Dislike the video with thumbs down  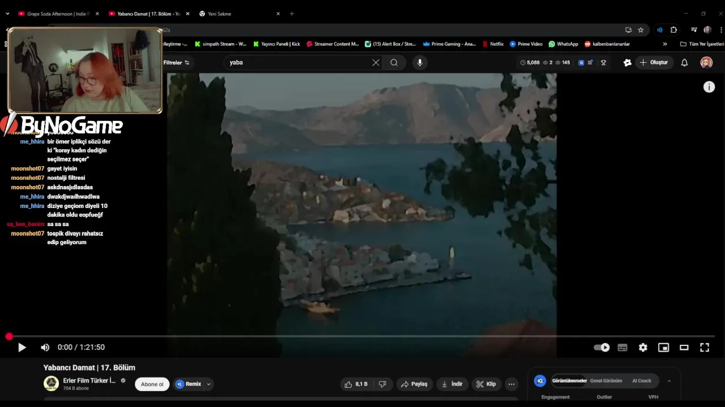382,384
